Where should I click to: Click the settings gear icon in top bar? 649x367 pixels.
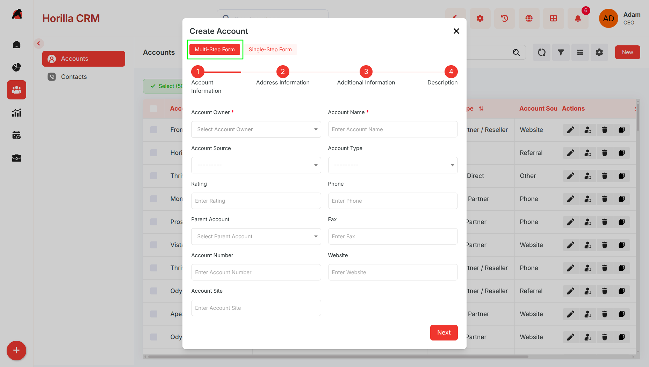[480, 18]
